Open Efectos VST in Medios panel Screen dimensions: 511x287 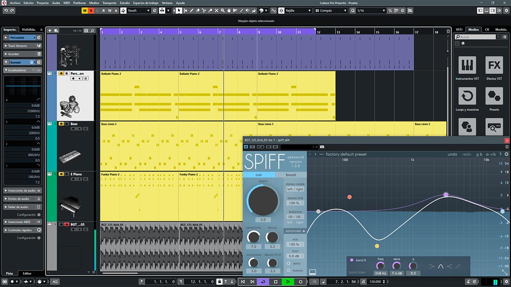494,65
